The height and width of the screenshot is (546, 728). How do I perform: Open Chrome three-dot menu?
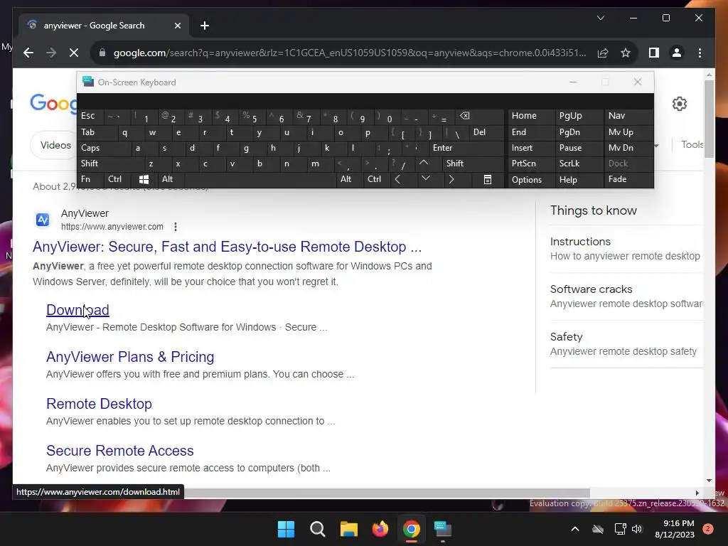pyautogui.click(x=700, y=53)
